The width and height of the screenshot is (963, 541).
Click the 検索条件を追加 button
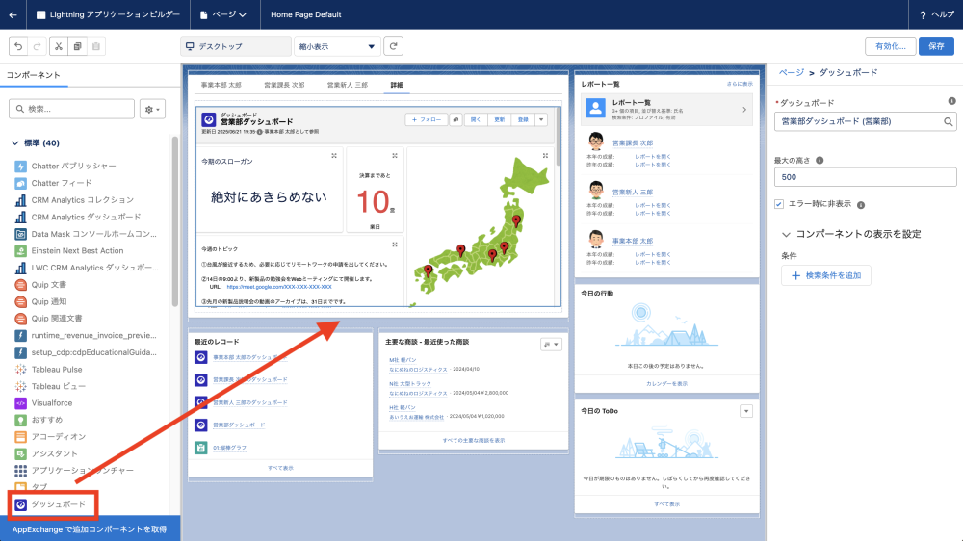click(826, 275)
